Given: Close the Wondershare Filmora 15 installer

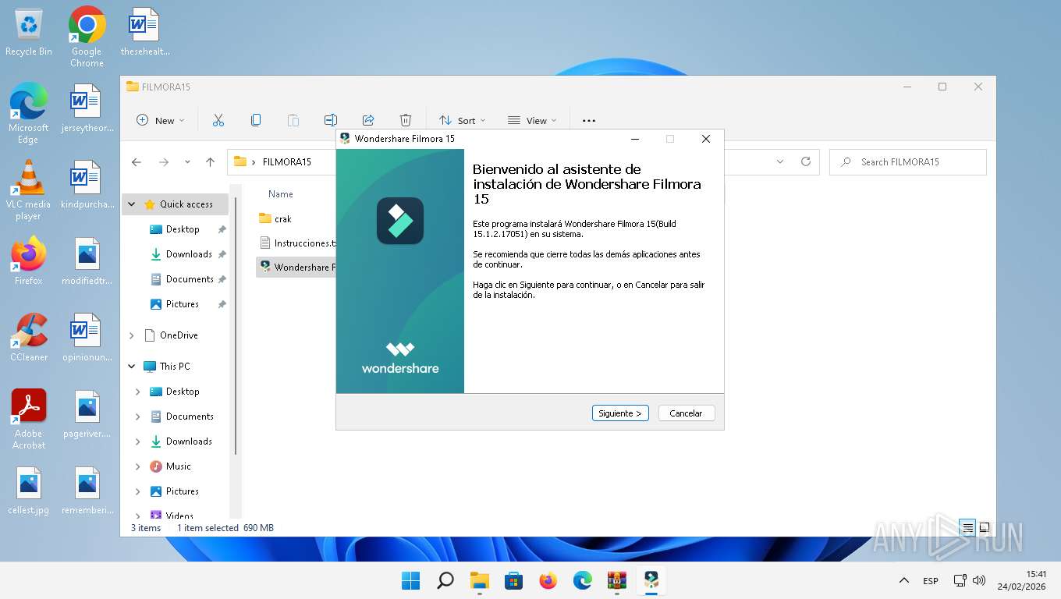Looking at the screenshot, I should pyautogui.click(x=705, y=139).
